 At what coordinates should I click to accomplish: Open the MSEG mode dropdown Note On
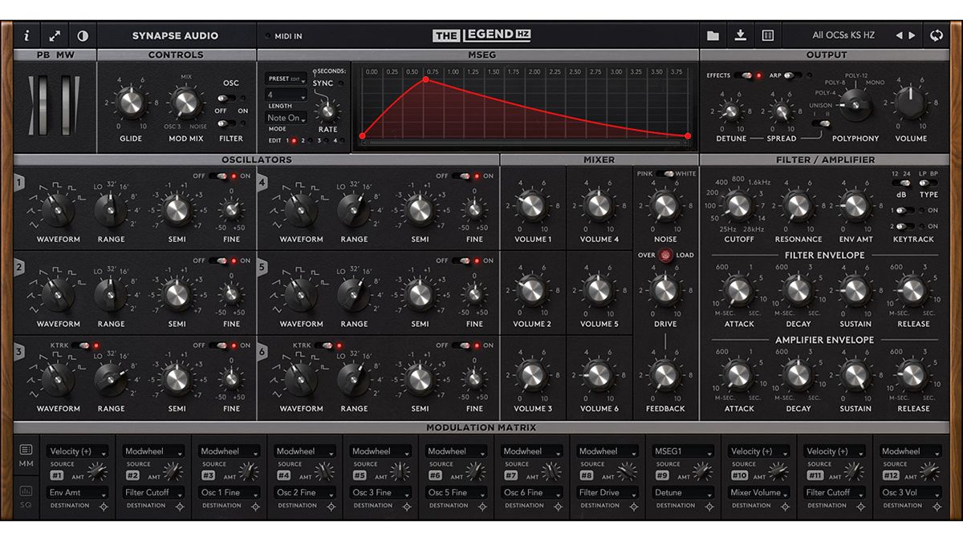click(x=286, y=118)
